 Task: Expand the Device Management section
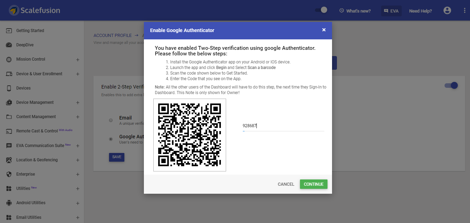tap(78, 102)
